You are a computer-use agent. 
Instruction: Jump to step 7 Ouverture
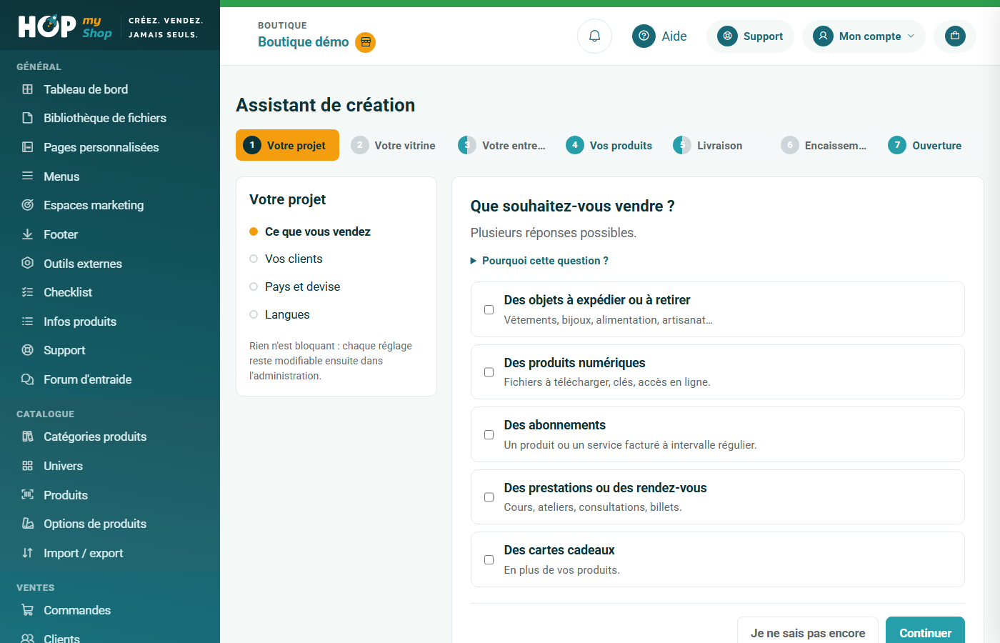(x=924, y=145)
